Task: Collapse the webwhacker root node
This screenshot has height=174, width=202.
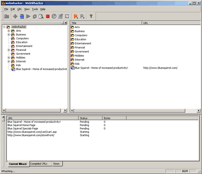Action: 4,27
